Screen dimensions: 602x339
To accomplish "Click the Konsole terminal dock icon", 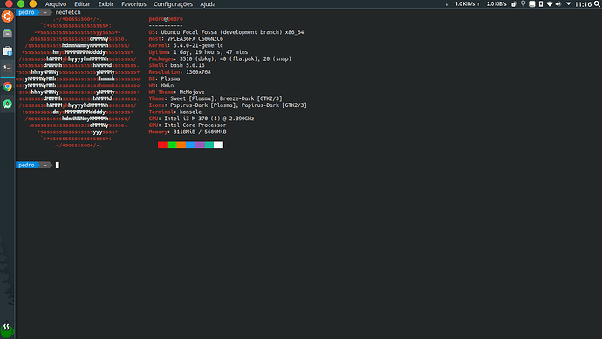I will click(x=7, y=67).
